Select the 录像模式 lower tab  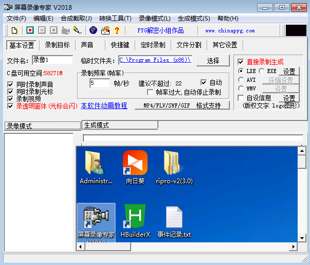coord(43,126)
